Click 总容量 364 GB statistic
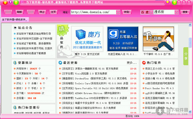The height and width of the screenshot is (119, 193). click(x=26, y=98)
